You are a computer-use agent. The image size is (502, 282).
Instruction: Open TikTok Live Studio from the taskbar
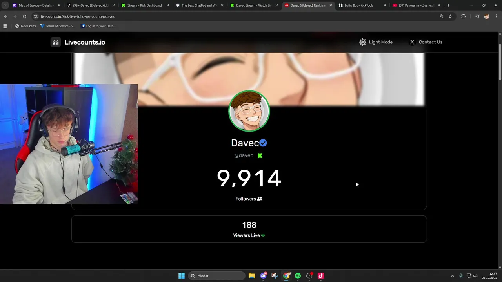tap(321, 276)
